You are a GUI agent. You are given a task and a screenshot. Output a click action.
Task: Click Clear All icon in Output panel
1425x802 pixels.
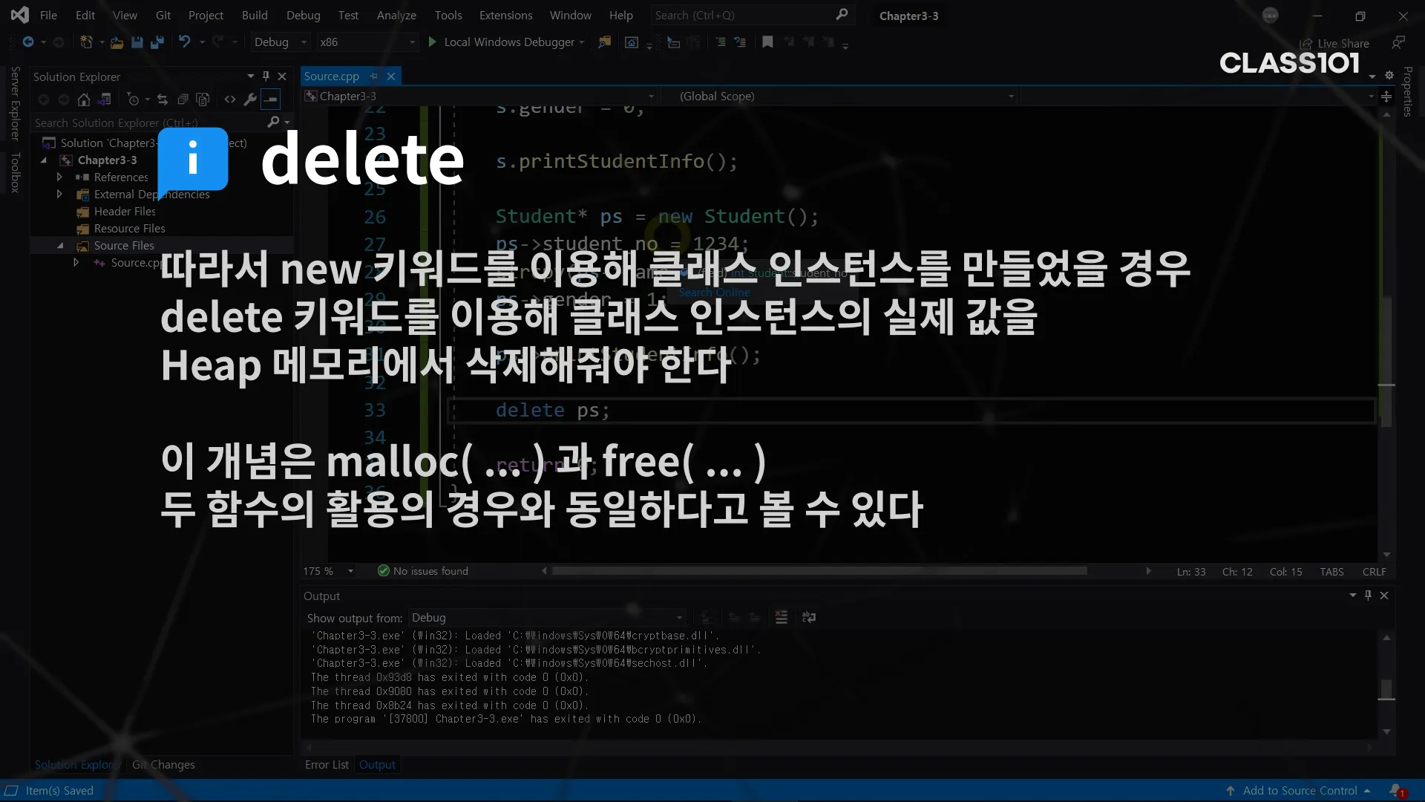click(781, 617)
